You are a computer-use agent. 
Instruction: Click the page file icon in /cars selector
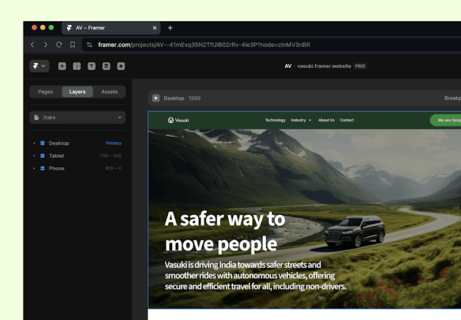36,117
